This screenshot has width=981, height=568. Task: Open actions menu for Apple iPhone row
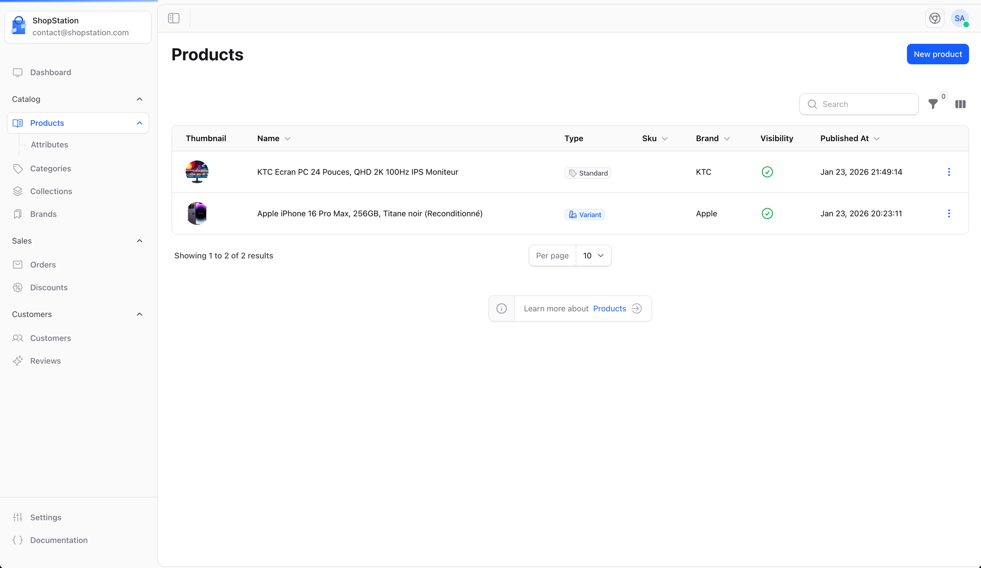click(x=949, y=213)
